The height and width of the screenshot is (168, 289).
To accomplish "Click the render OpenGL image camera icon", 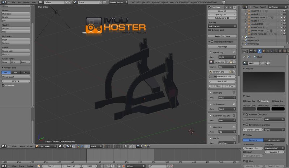I will [x=145, y=146].
